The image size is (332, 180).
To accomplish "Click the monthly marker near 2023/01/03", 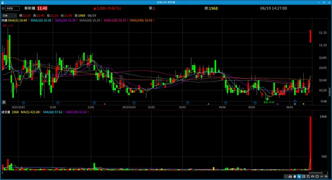I will (x=134, y=103).
